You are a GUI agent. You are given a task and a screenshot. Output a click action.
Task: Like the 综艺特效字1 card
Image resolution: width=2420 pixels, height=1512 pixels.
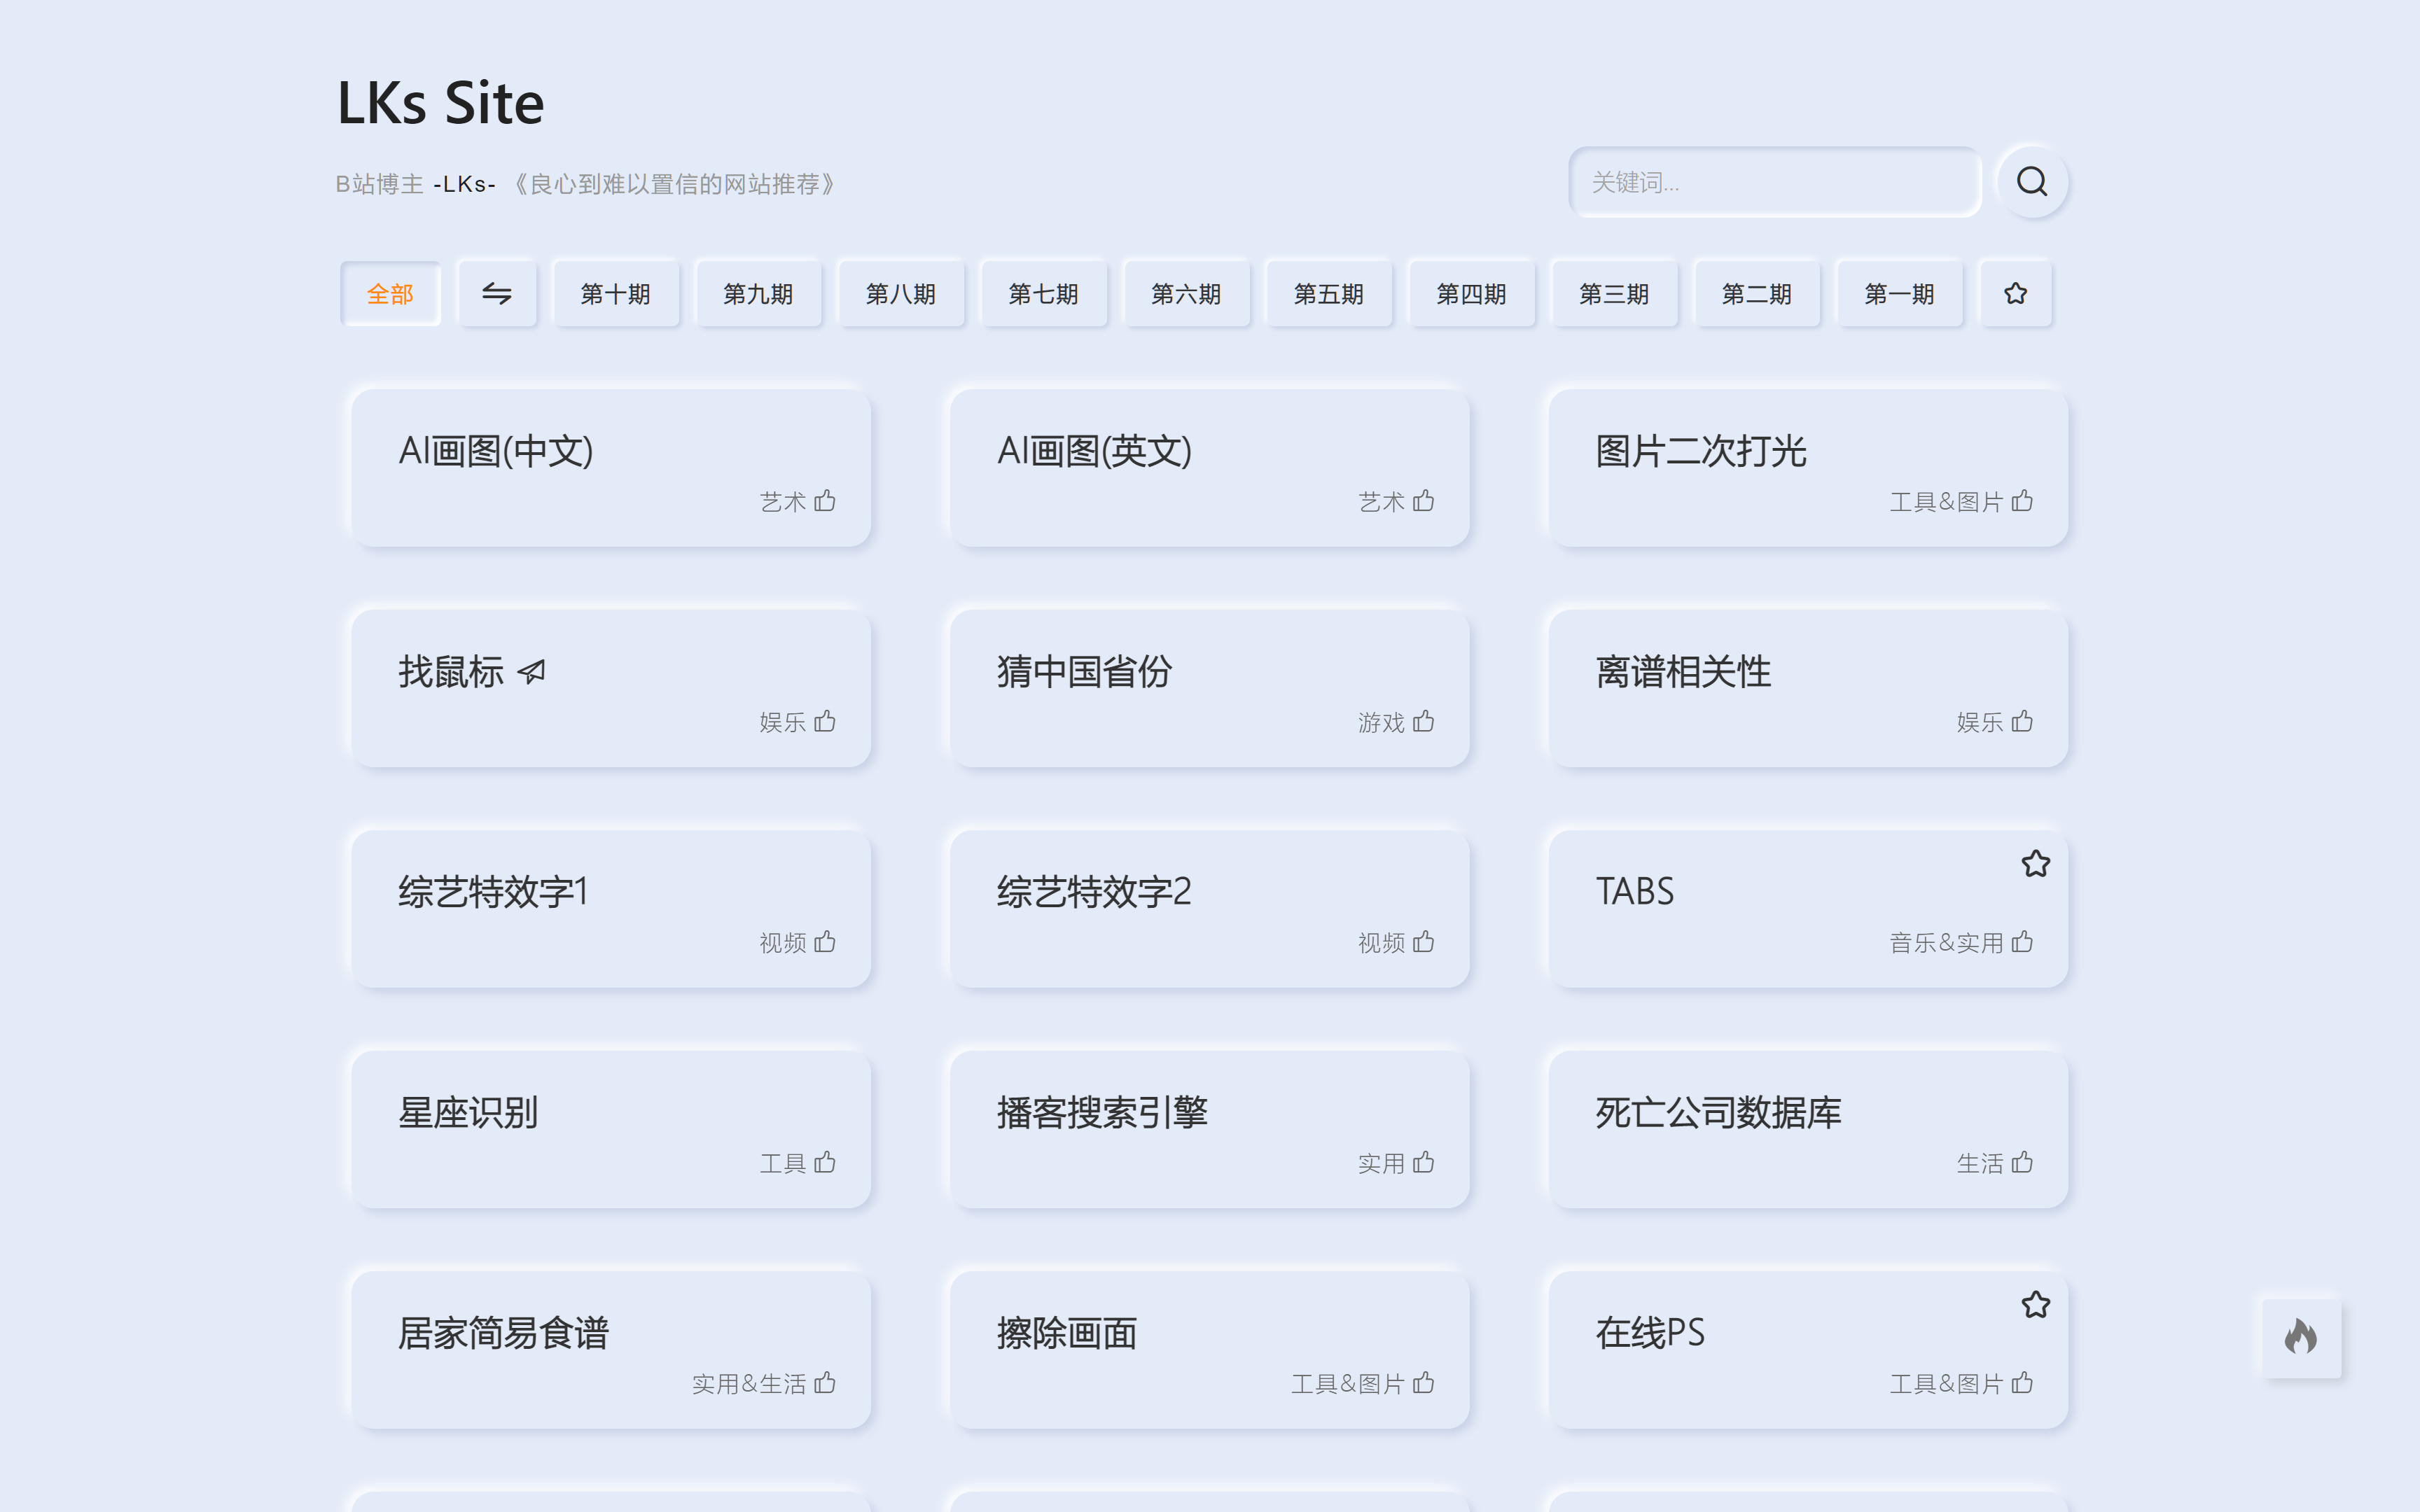(825, 942)
